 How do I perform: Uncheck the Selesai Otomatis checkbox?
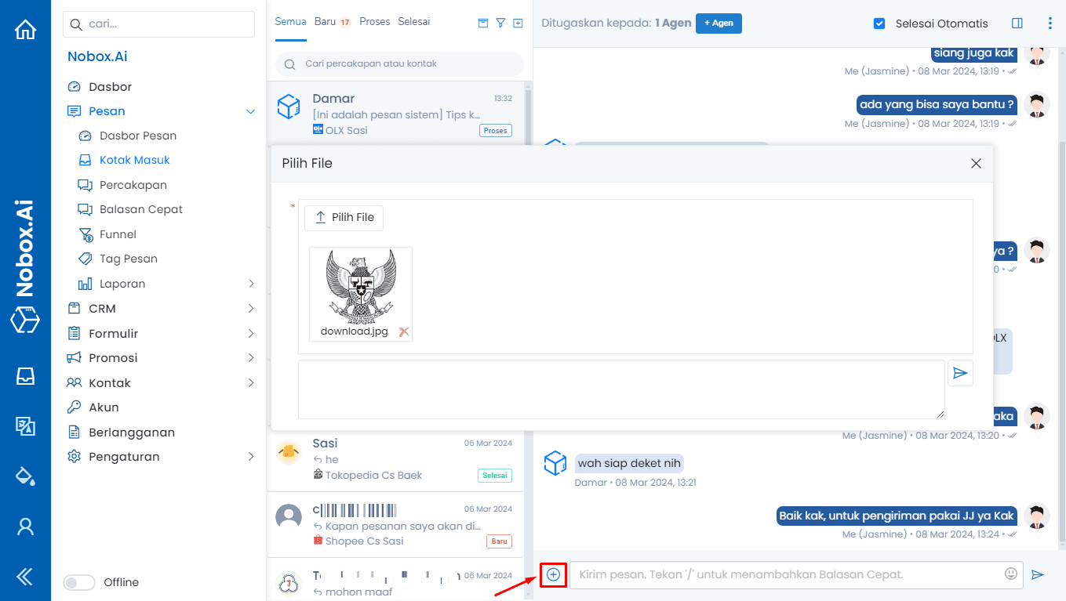[879, 24]
